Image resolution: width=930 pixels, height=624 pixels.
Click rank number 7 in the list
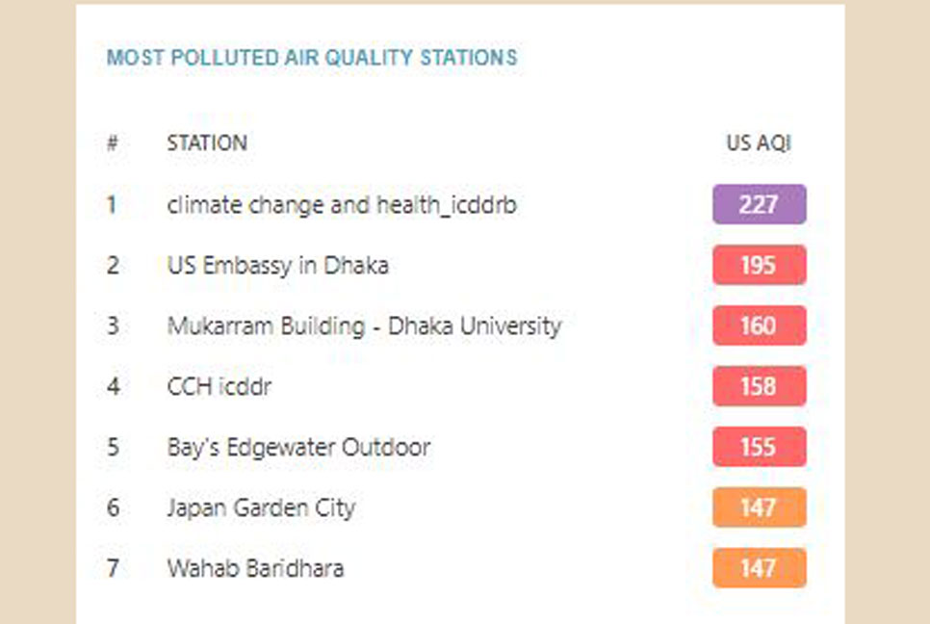pos(113,568)
